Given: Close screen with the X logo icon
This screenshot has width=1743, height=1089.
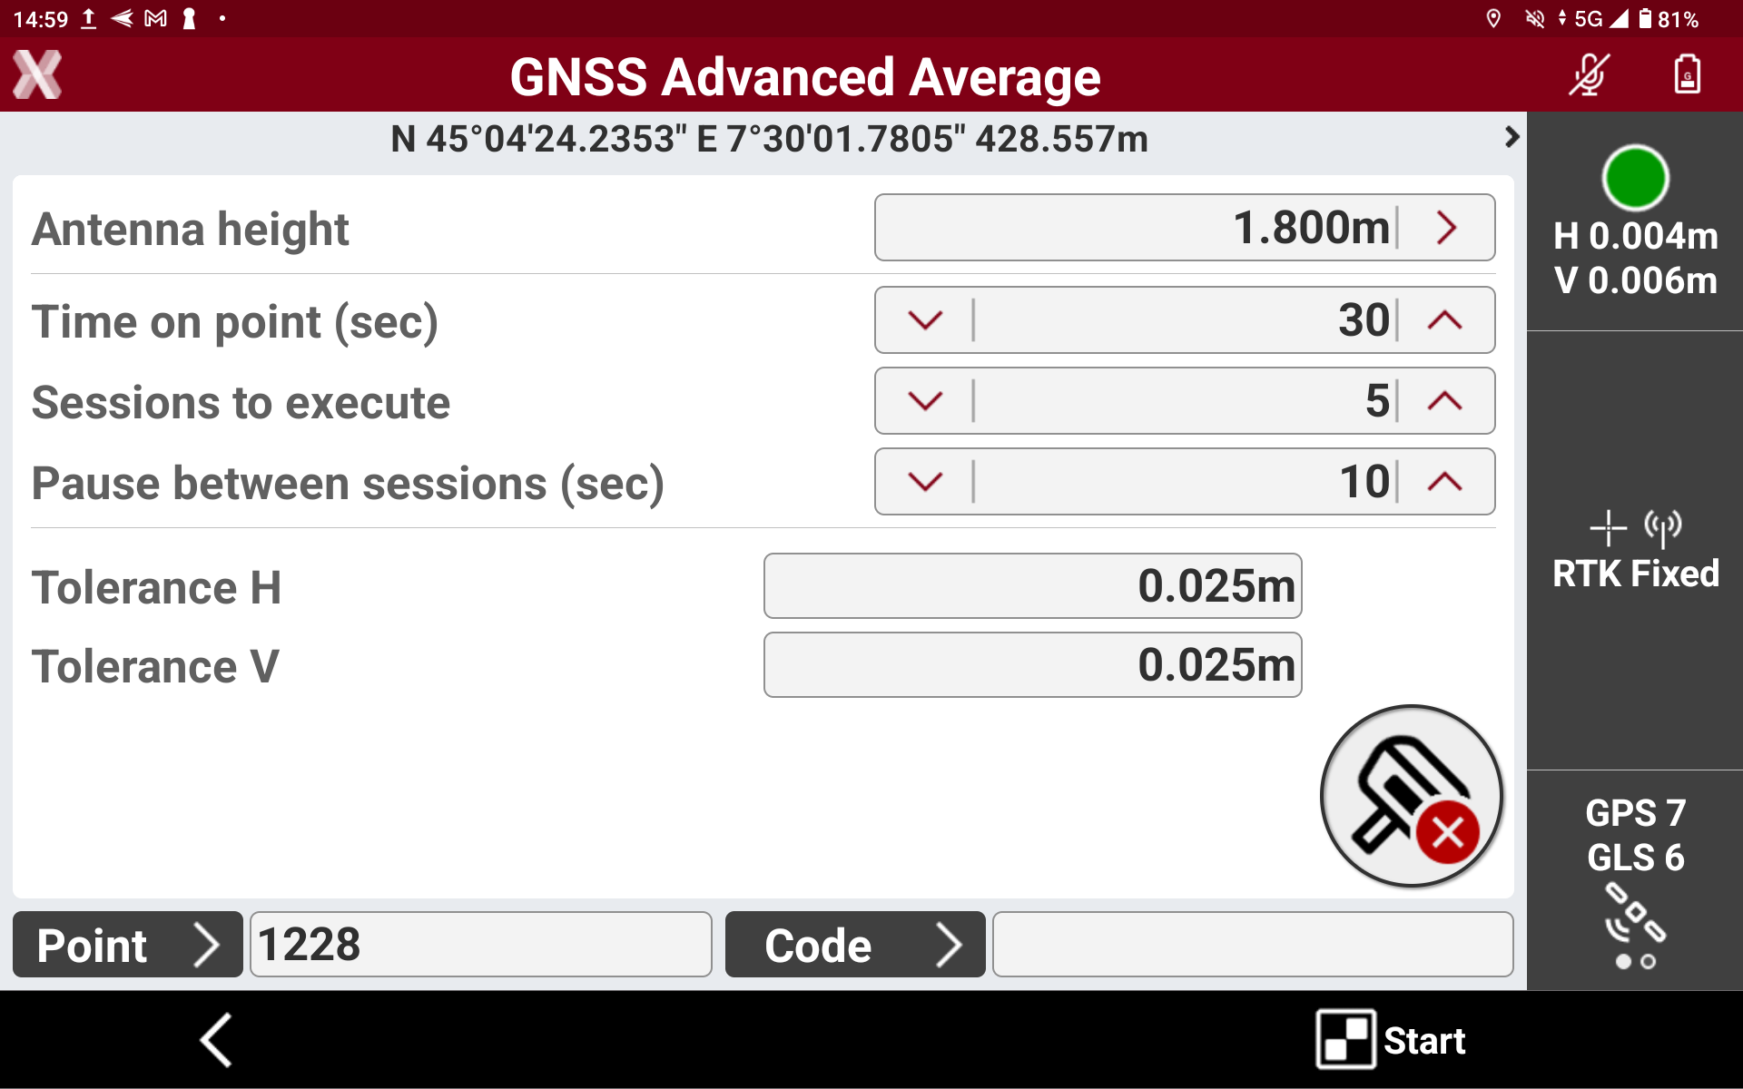Looking at the screenshot, I should 37,75.
